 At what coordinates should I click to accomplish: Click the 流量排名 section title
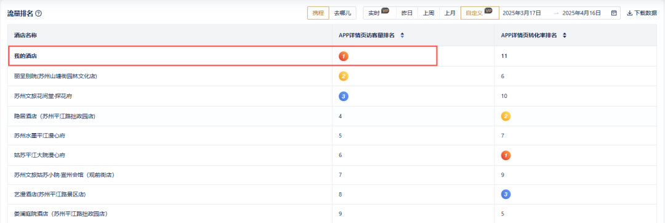pyautogui.click(x=20, y=14)
